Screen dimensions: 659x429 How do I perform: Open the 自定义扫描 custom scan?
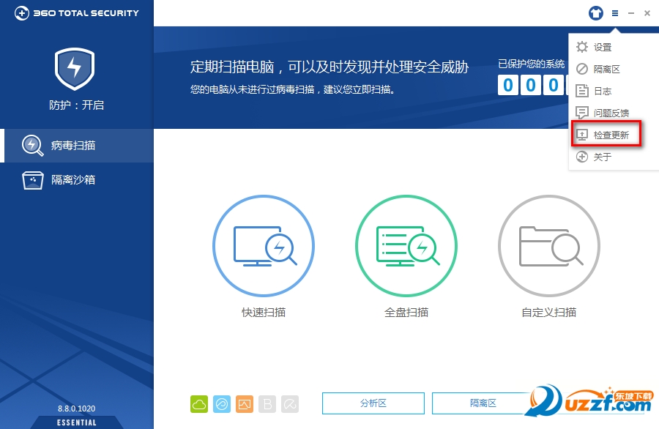(x=549, y=246)
